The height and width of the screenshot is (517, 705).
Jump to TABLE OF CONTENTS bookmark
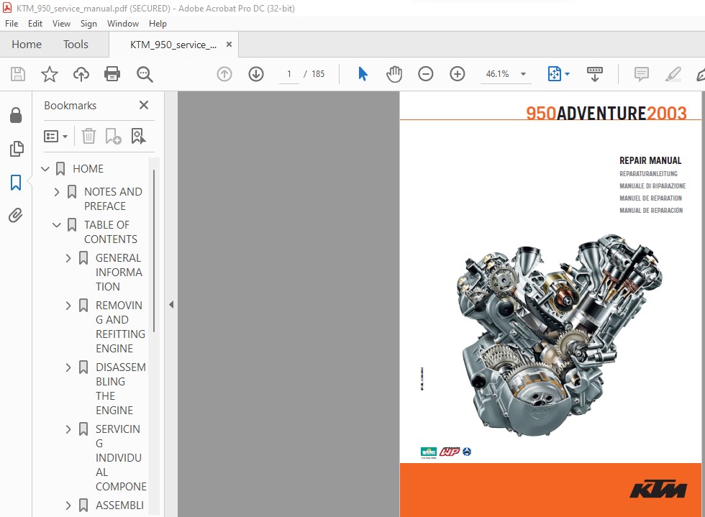(x=111, y=232)
